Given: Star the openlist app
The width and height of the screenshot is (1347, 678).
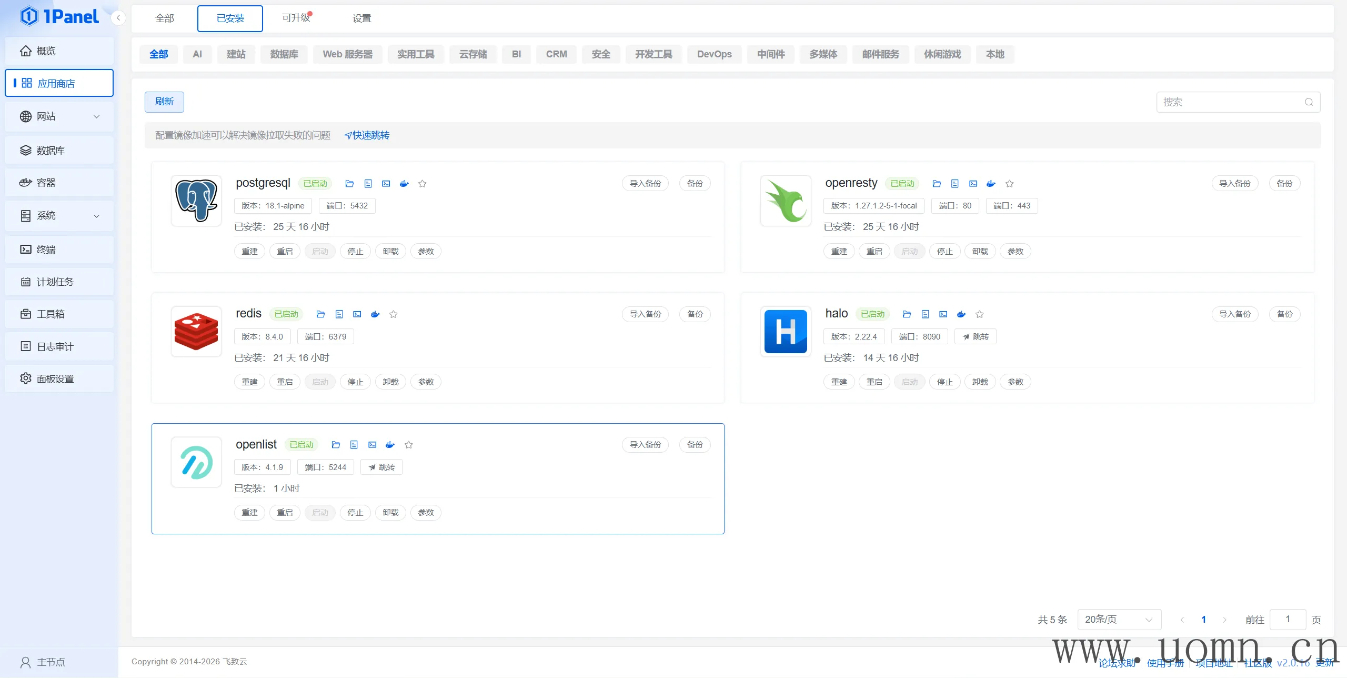Looking at the screenshot, I should click(x=408, y=445).
